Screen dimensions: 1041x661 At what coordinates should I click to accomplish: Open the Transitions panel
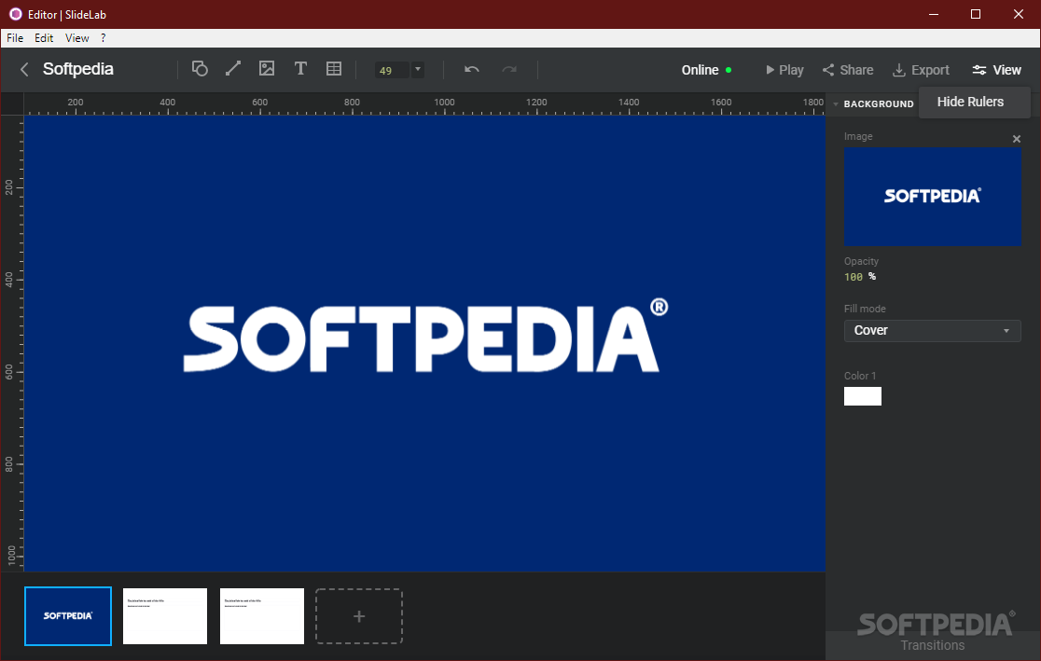coord(932,645)
